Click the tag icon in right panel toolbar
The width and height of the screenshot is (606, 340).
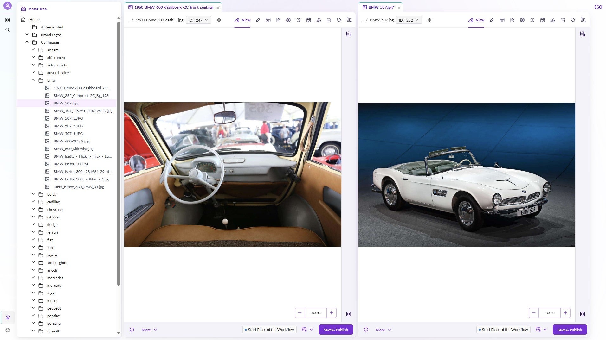coord(573,20)
